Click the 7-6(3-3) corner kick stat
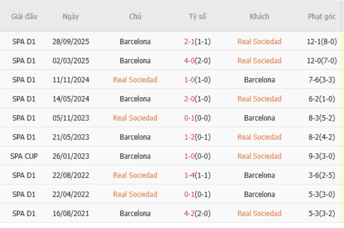344x228 pixels. 322,80
